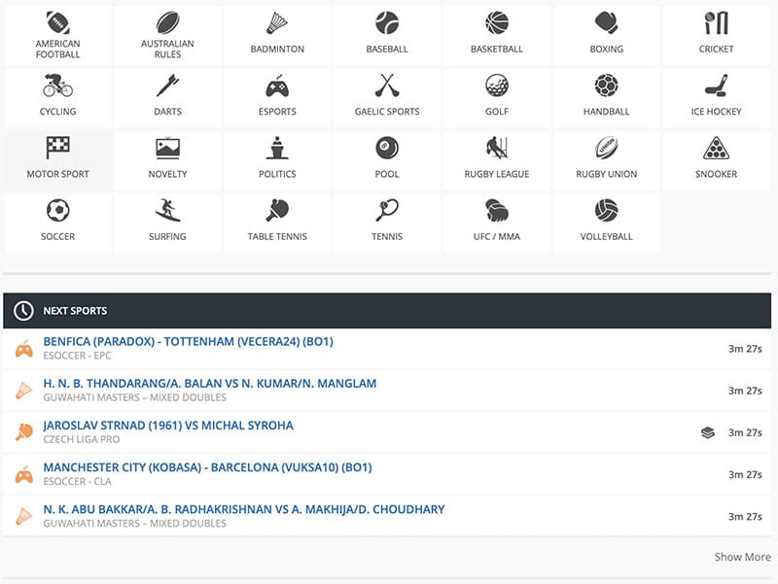Open the American Football category icon
The image size is (778, 584).
58,22
